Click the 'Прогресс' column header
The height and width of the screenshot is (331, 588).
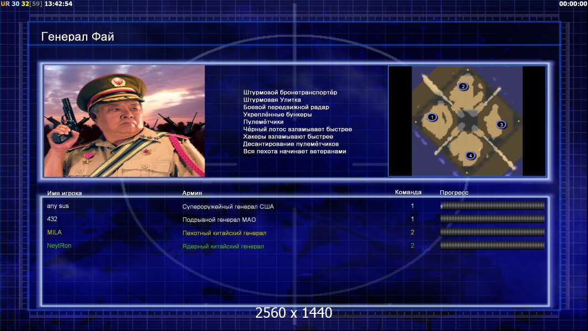click(454, 193)
